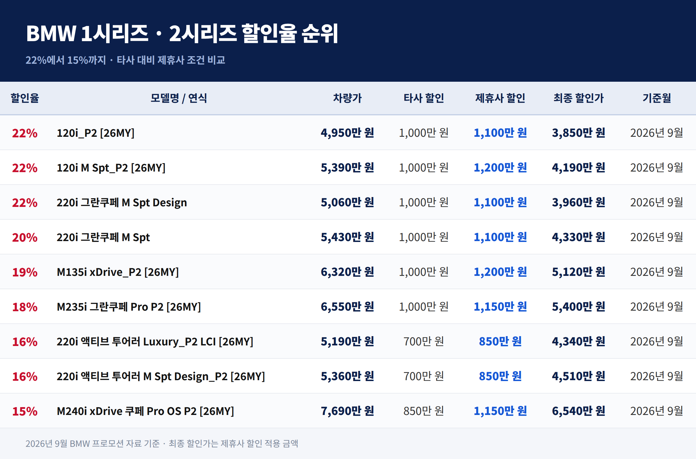This screenshot has width=696, height=459.
Task: Click model name 120i M Spt_P2 [26MY]
Action: point(111,168)
